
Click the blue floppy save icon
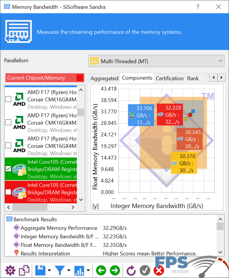pyautogui.click(x=40, y=270)
